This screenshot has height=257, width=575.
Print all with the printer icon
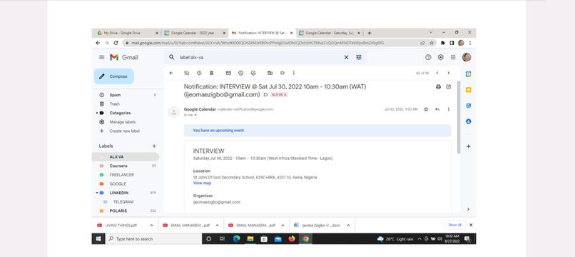coord(438,87)
